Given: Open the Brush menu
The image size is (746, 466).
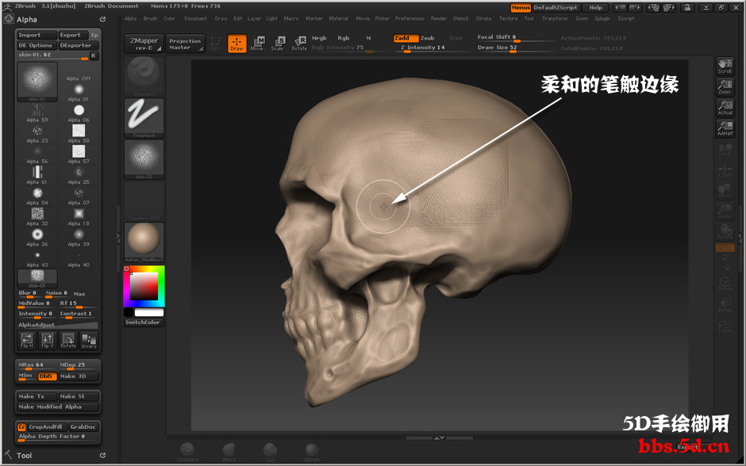Looking at the screenshot, I should (x=150, y=18).
